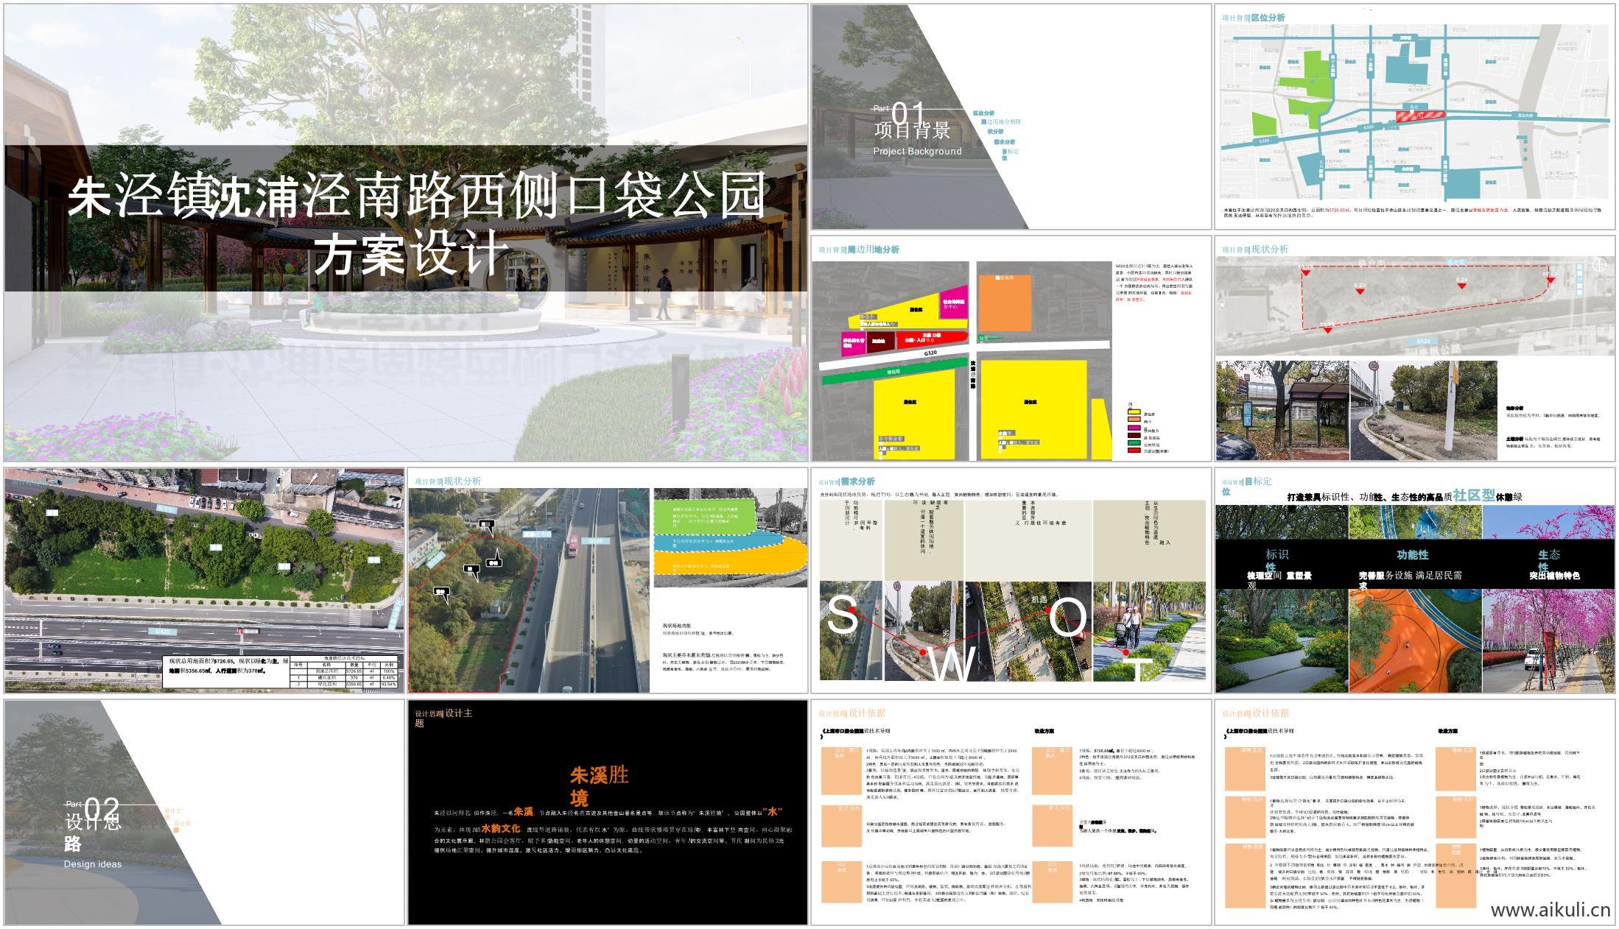Click the magenta 社会福利服务中心 parcel
This screenshot has width=1619, height=929.
click(954, 305)
